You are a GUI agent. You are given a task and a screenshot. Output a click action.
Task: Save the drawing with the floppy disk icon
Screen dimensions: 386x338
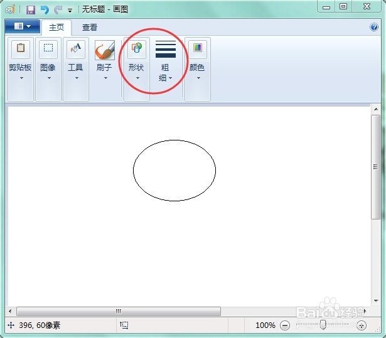tap(31, 10)
